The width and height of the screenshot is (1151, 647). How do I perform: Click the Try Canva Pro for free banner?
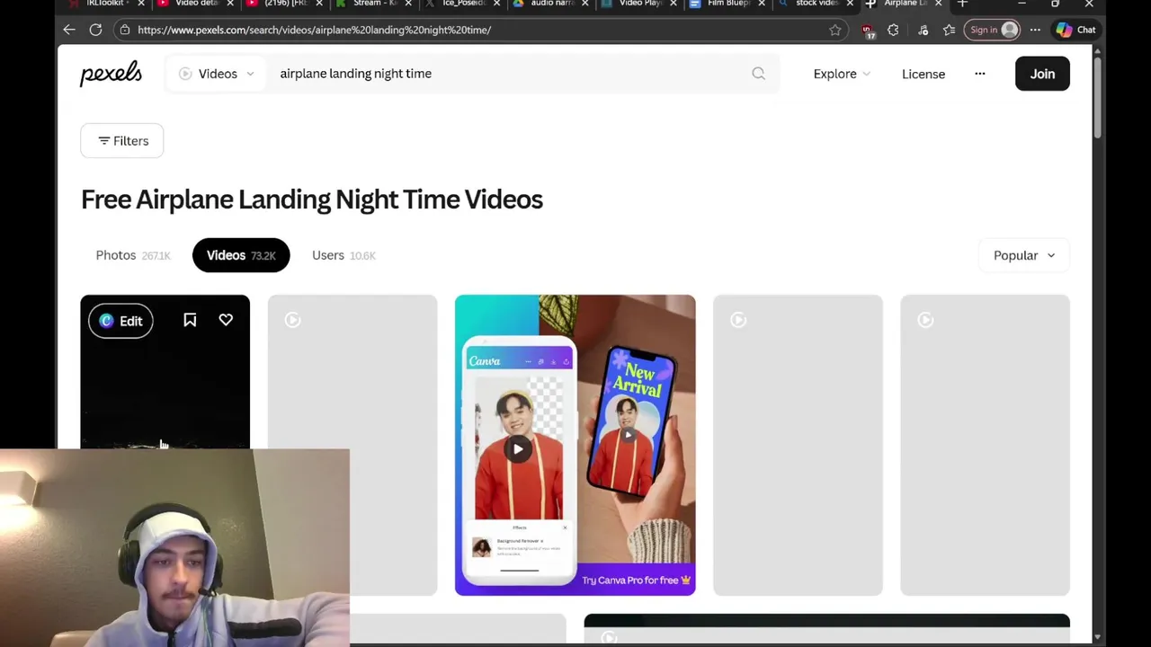pyautogui.click(x=637, y=580)
